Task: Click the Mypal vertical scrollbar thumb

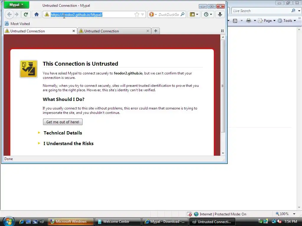Action: coord(223,86)
